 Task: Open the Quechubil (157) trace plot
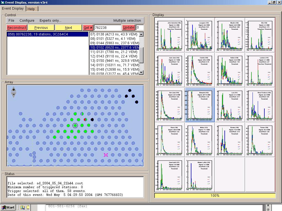169,174
